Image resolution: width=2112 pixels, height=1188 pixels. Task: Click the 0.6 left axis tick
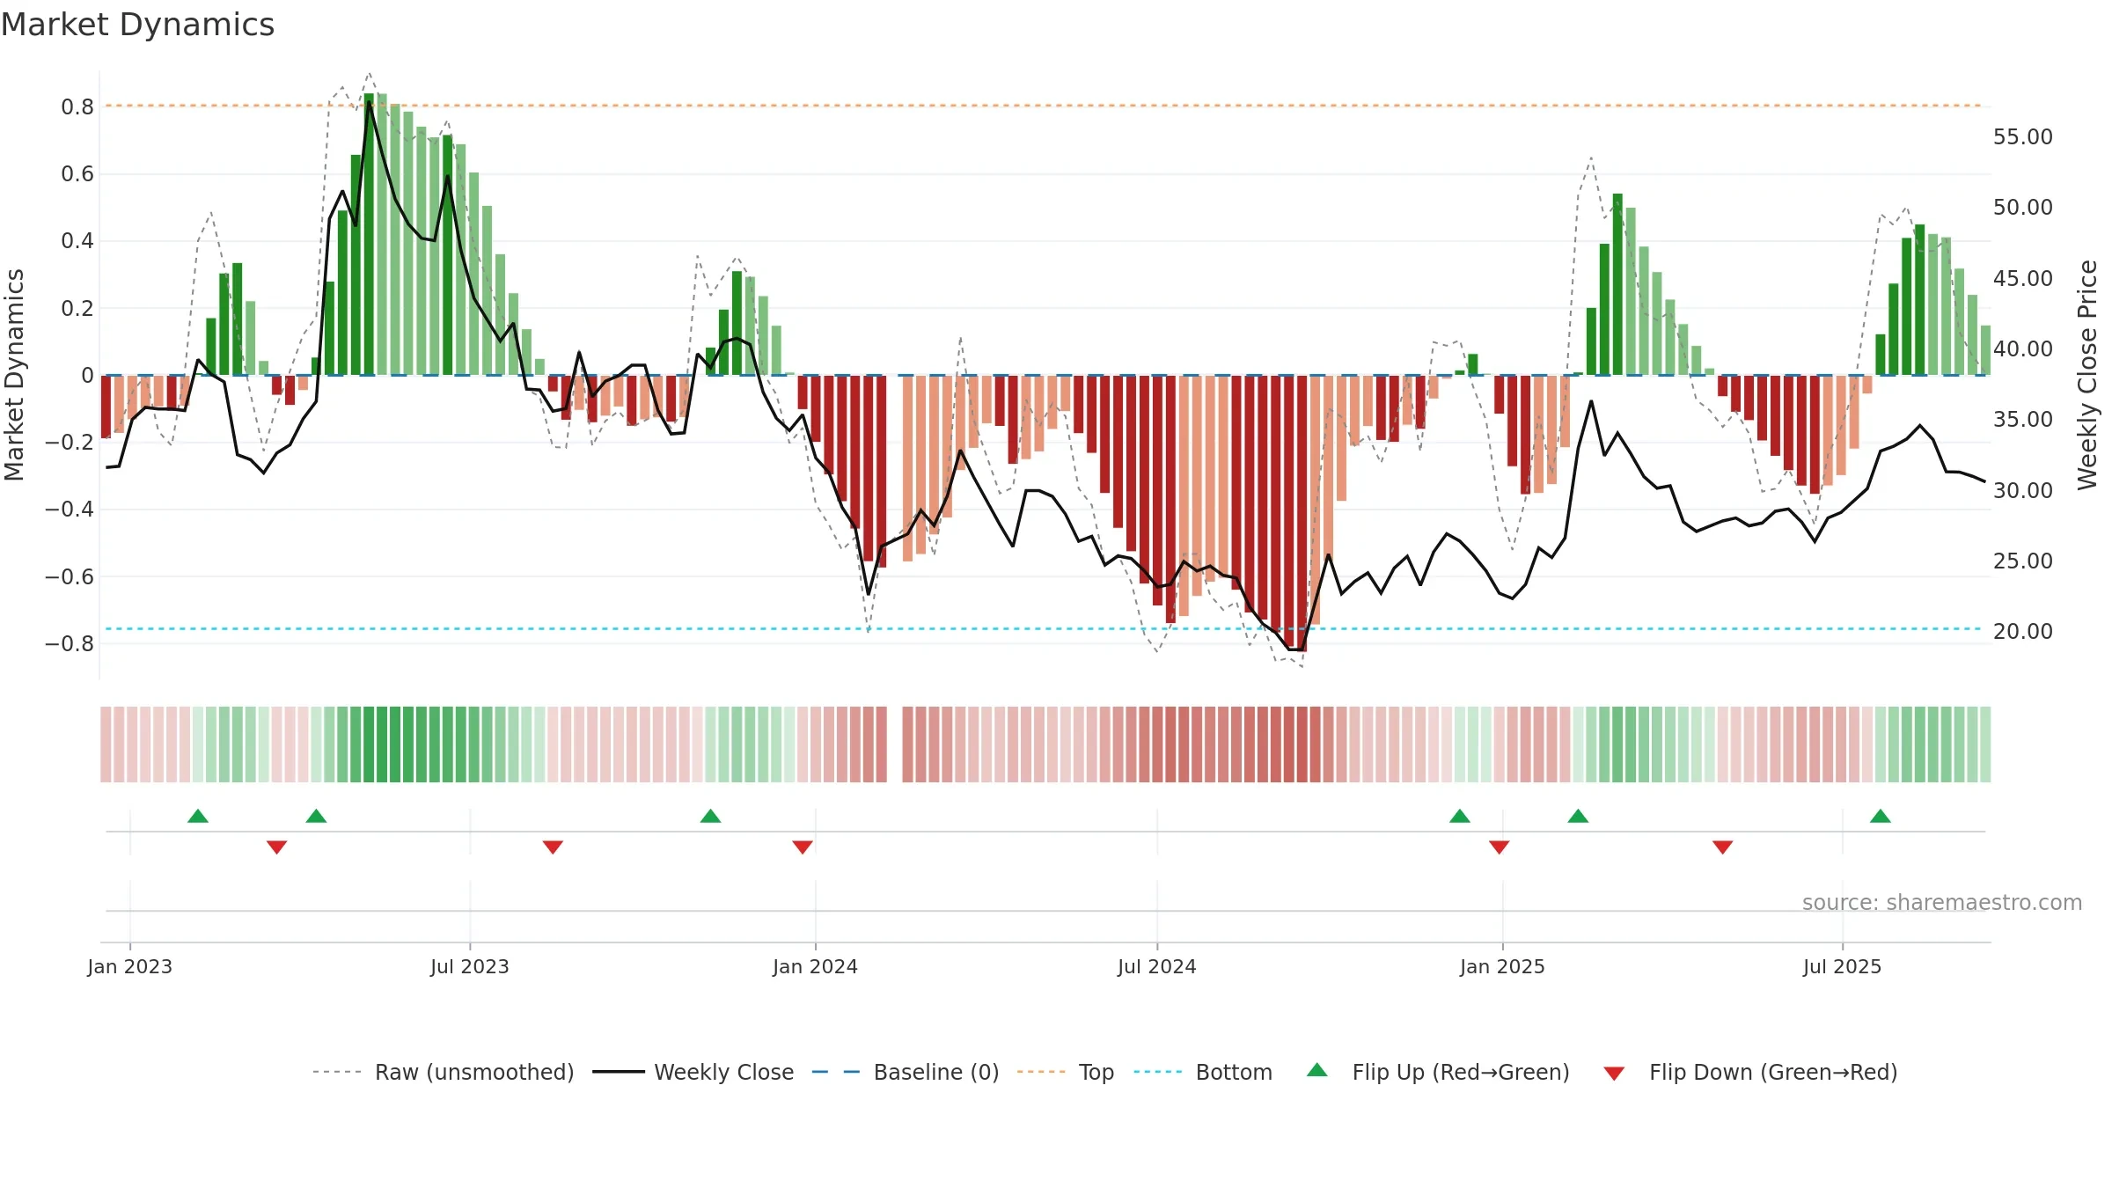point(77,174)
